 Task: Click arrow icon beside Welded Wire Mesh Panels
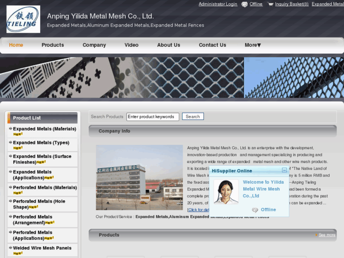tap(10, 248)
